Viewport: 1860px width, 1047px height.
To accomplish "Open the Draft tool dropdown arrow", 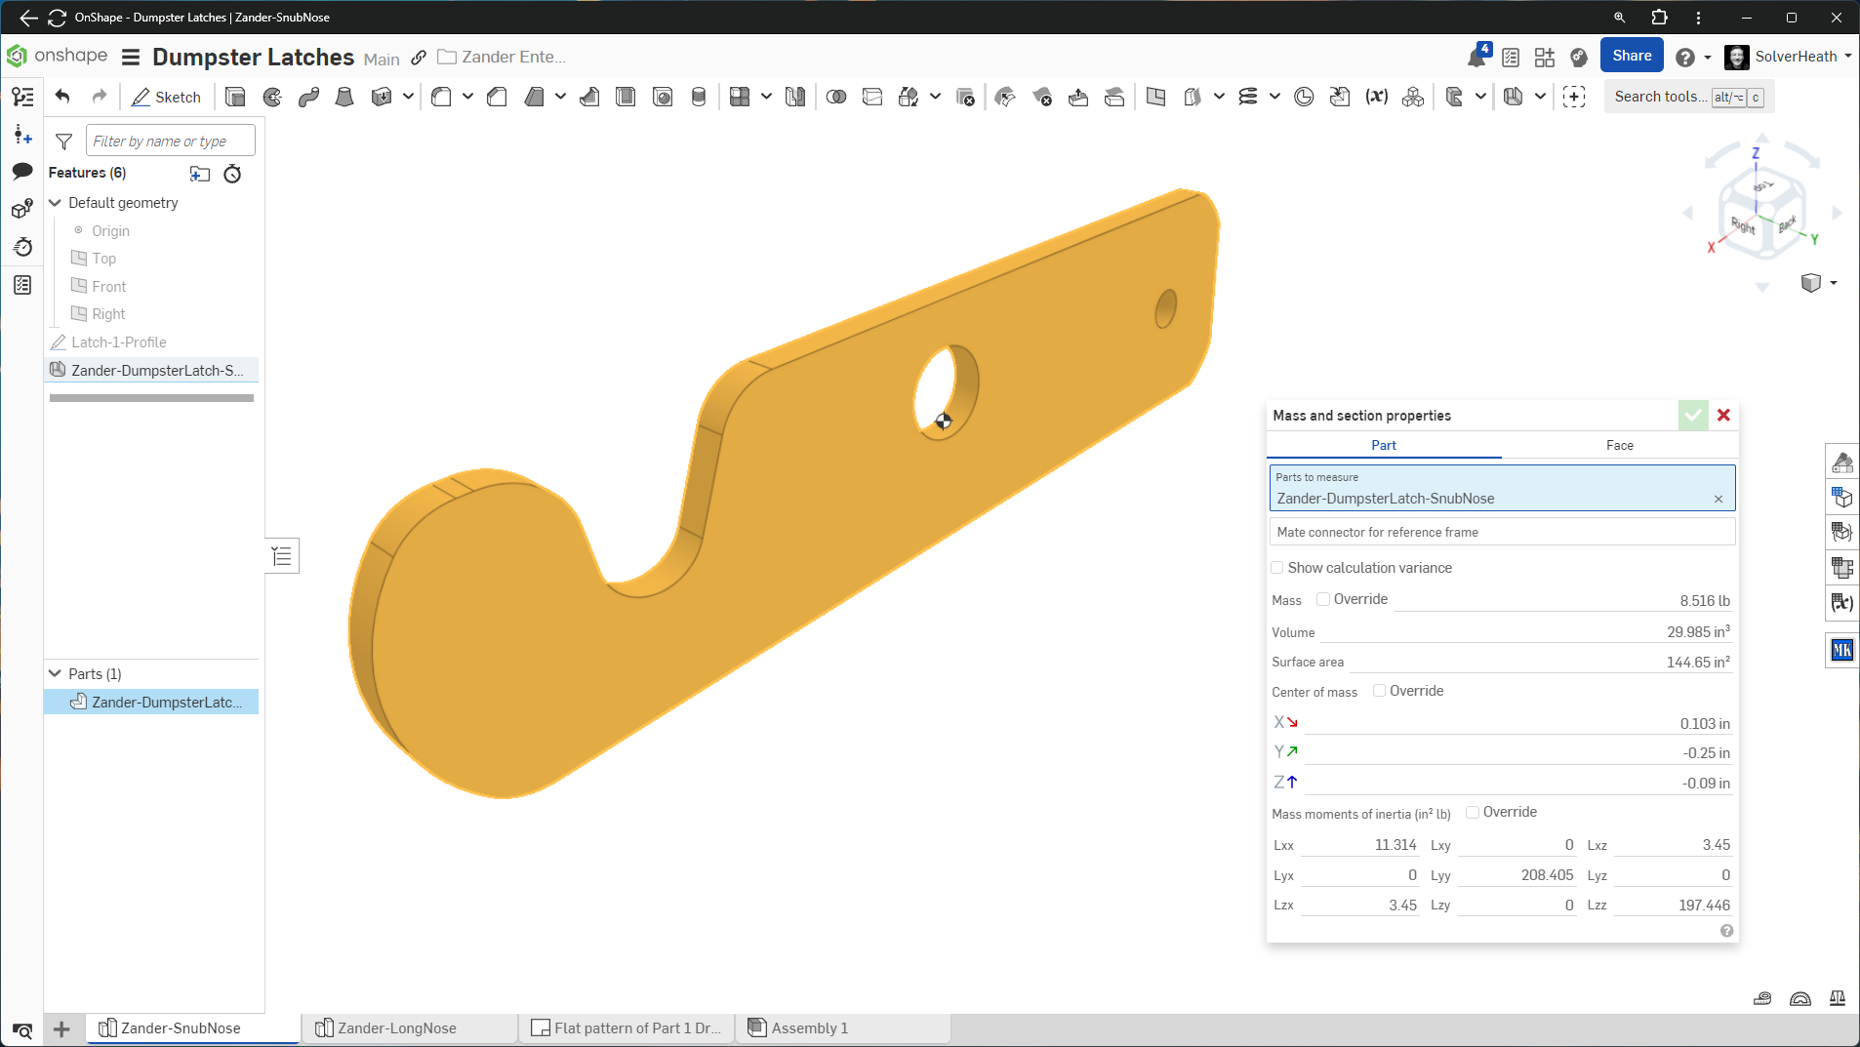I will pos(560,97).
